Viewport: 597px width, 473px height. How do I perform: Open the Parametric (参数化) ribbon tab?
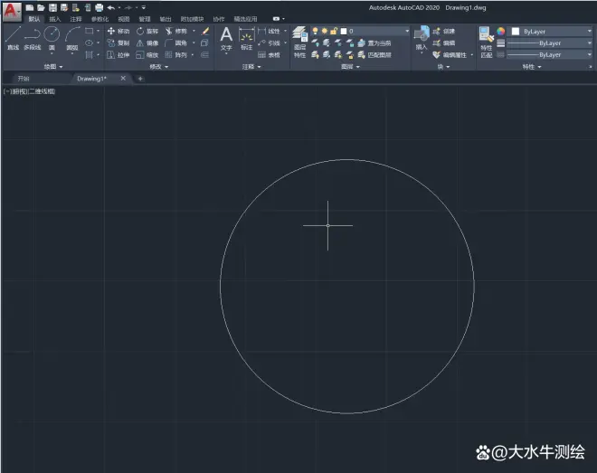pyautogui.click(x=99, y=19)
